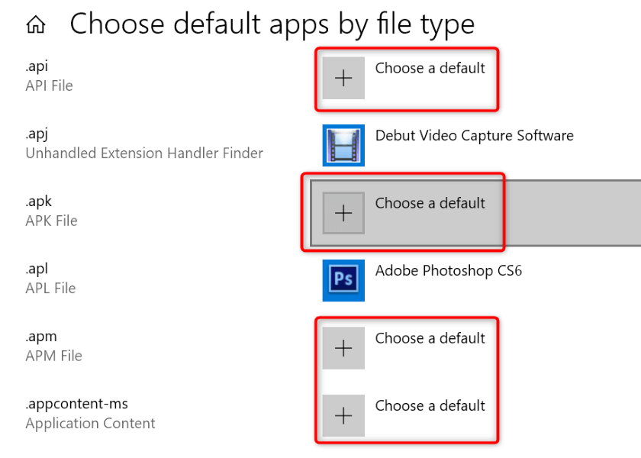The image size is (641, 458).
Task: Choose a default app for .apm files
Action: 430,338
